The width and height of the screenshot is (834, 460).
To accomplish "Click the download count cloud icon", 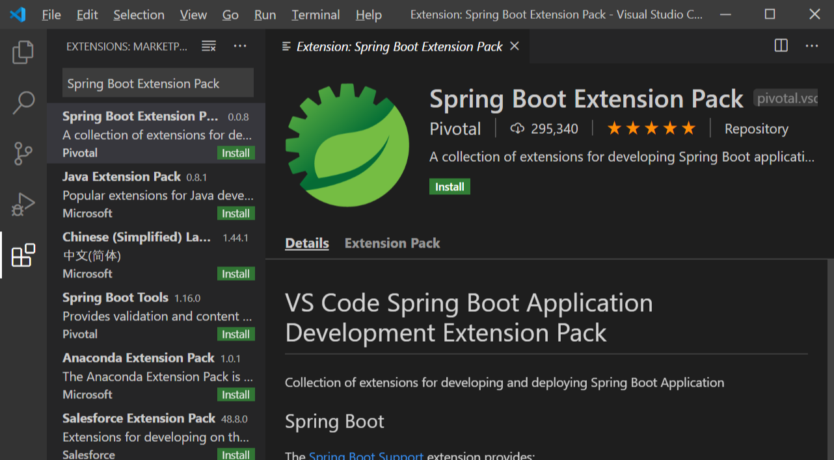I will pyautogui.click(x=517, y=129).
